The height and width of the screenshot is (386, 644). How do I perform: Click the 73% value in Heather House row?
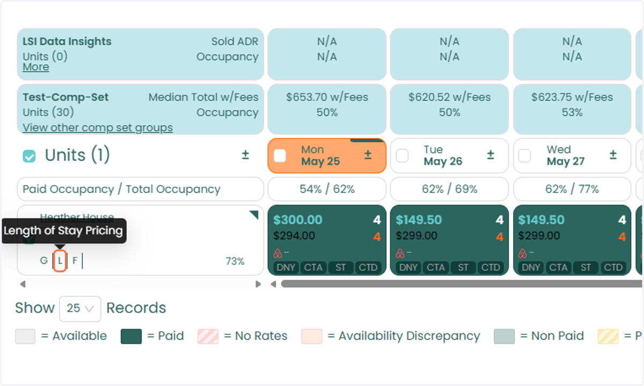(x=235, y=261)
